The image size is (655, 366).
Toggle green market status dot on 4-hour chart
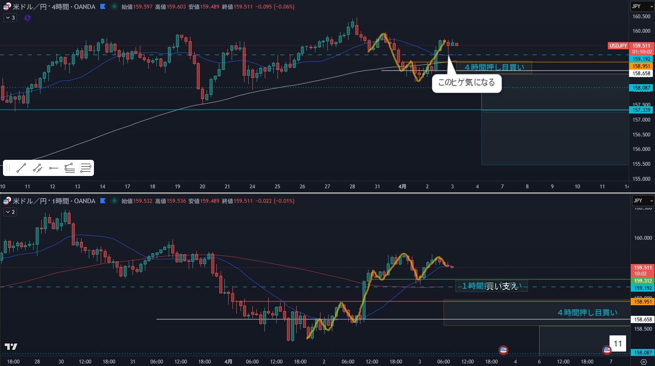[114, 7]
